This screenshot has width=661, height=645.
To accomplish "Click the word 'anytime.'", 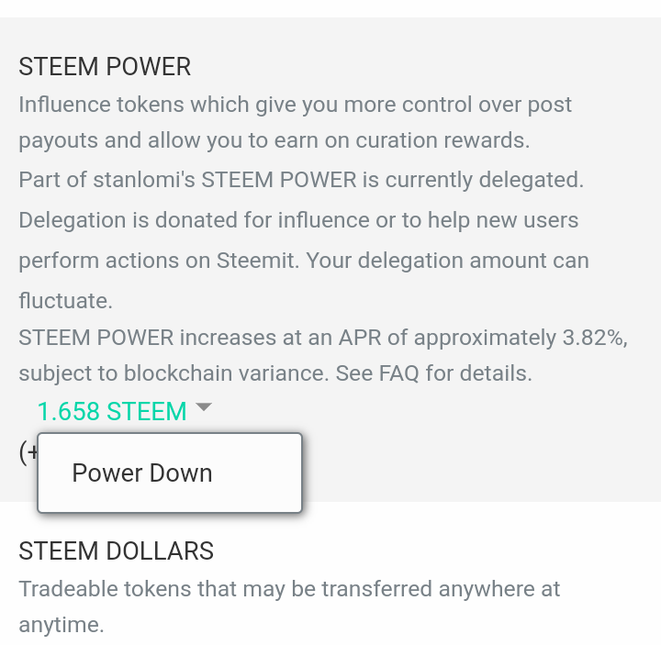I will [x=62, y=625].
